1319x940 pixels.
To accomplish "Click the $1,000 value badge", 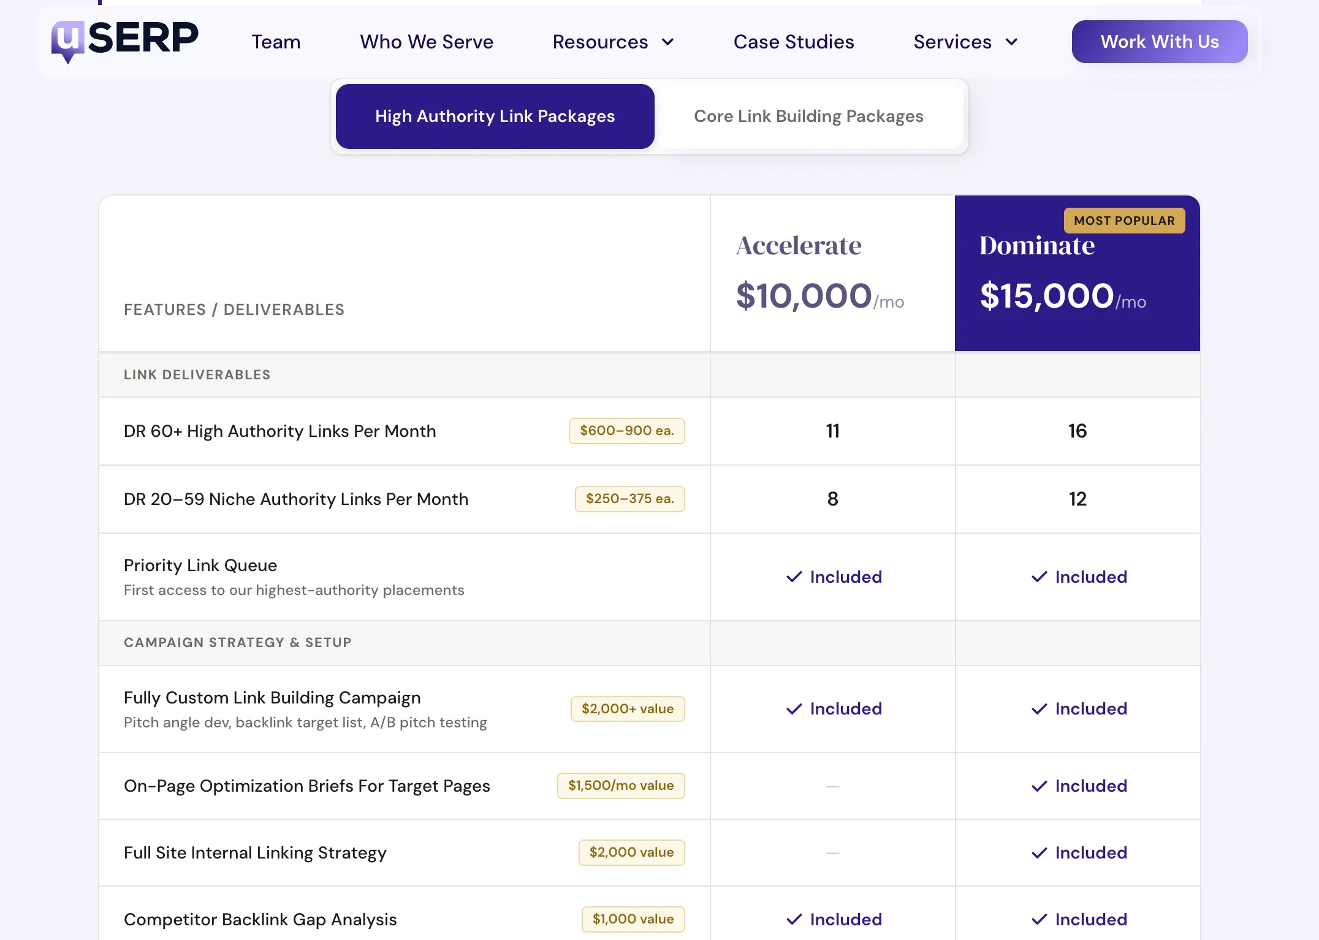I will [633, 919].
